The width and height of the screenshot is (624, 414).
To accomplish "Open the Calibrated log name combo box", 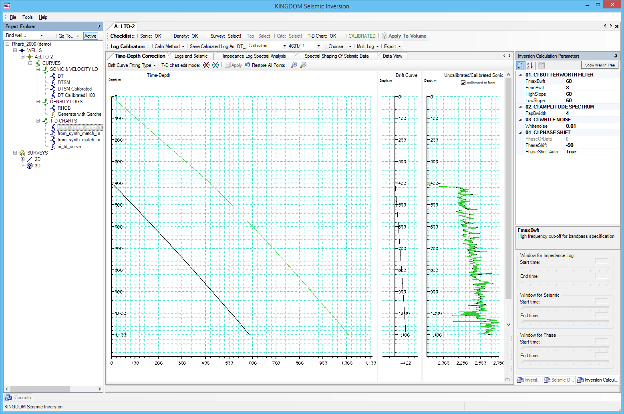I will (267, 46).
